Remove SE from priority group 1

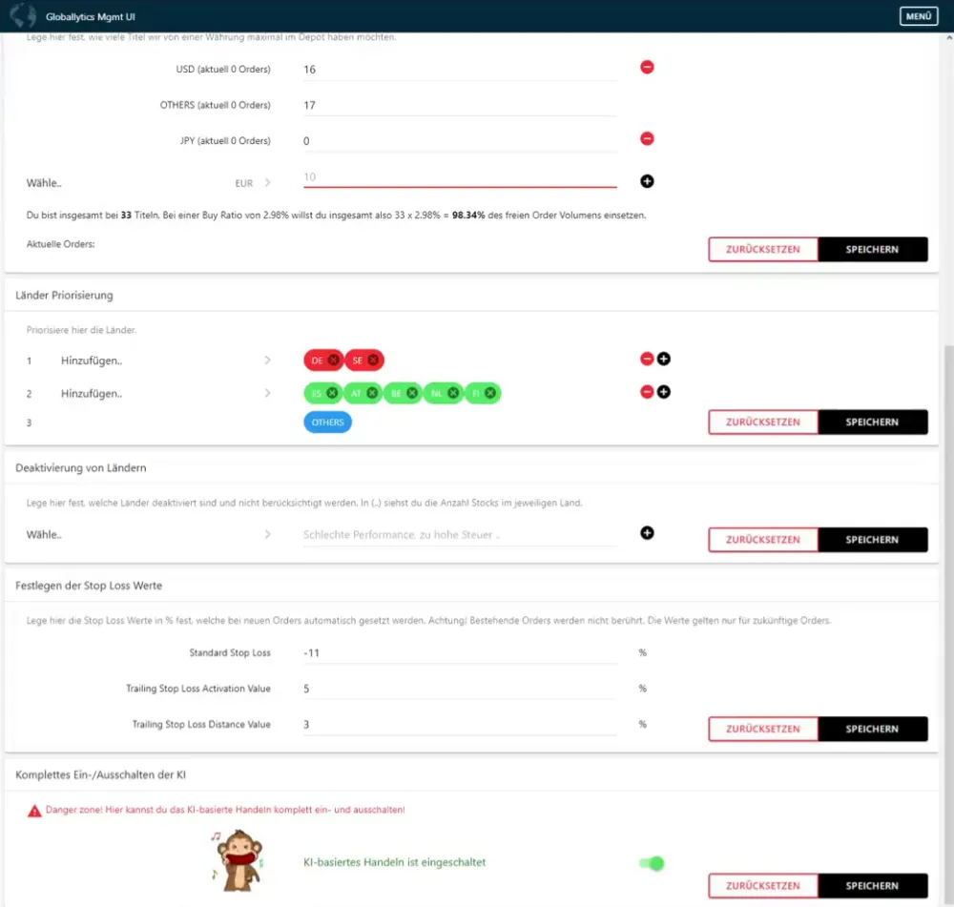(373, 361)
